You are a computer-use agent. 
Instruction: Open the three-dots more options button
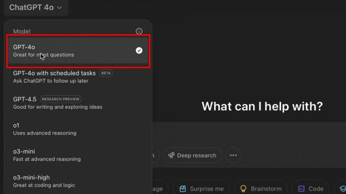coord(233,155)
